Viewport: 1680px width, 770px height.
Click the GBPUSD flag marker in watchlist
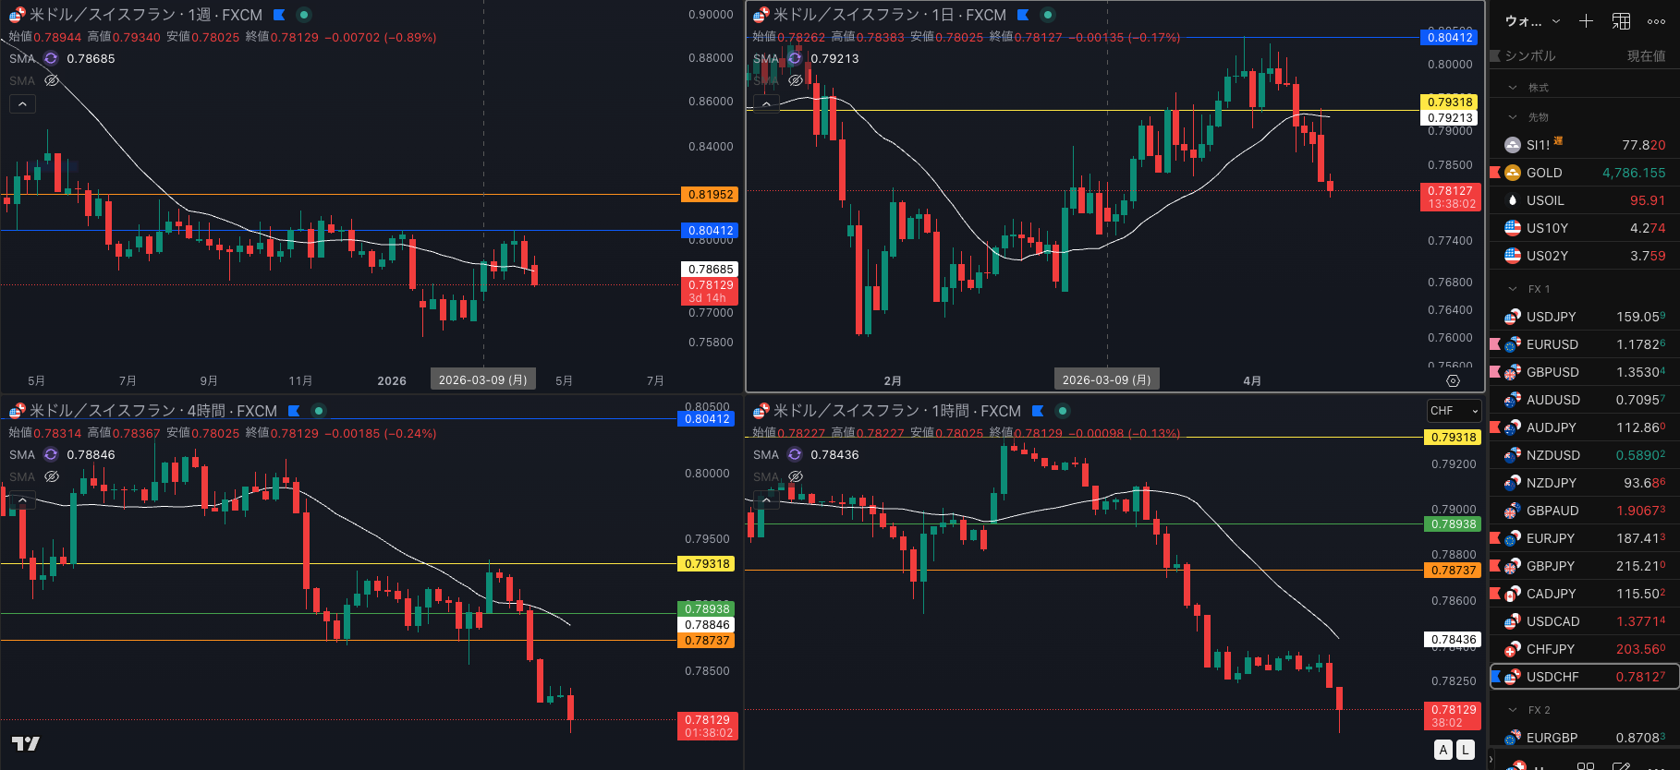1495,372
